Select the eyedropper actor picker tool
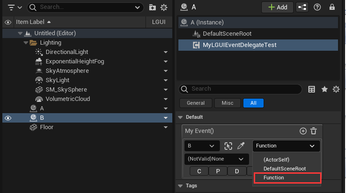Viewport: 346px width, 193px height. tap(241, 146)
